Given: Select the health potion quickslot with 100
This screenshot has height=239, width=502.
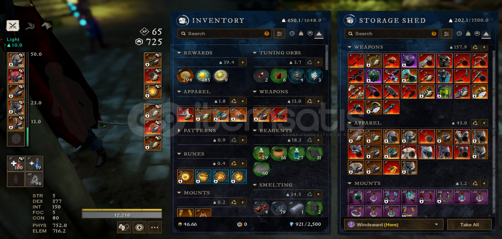Looking at the screenshot, I should [x=16, y=163].
